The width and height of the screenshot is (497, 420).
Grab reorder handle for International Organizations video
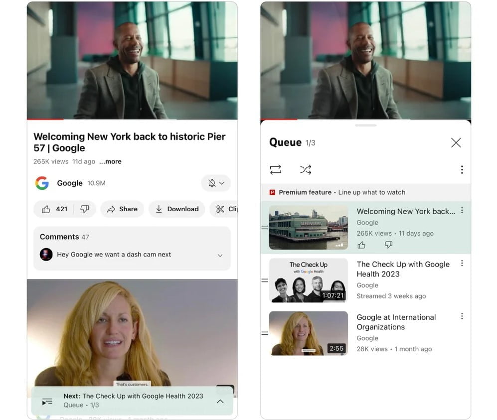coord(265,333)
